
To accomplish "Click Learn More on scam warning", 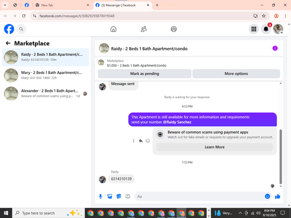I will 215,147.
